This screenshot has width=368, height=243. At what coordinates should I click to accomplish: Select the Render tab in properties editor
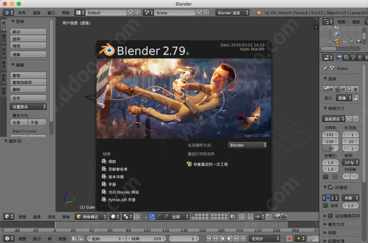click(x=339, y=58)
